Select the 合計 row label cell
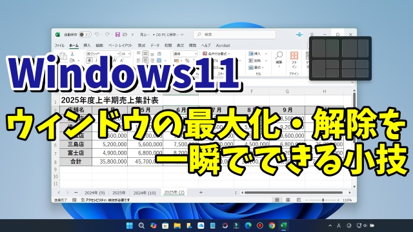The height and width of the screenshot is (232, 413). coord(76,162)
